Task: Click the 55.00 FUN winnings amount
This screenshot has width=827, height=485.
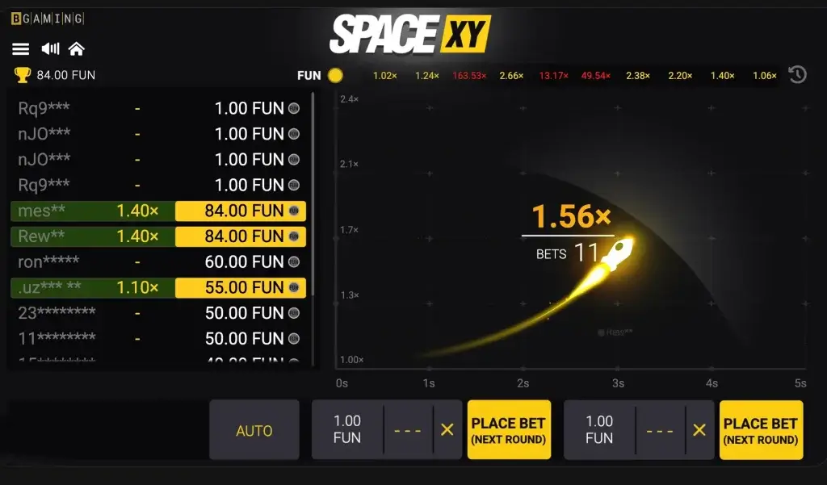Action: [x=244, y=287]
